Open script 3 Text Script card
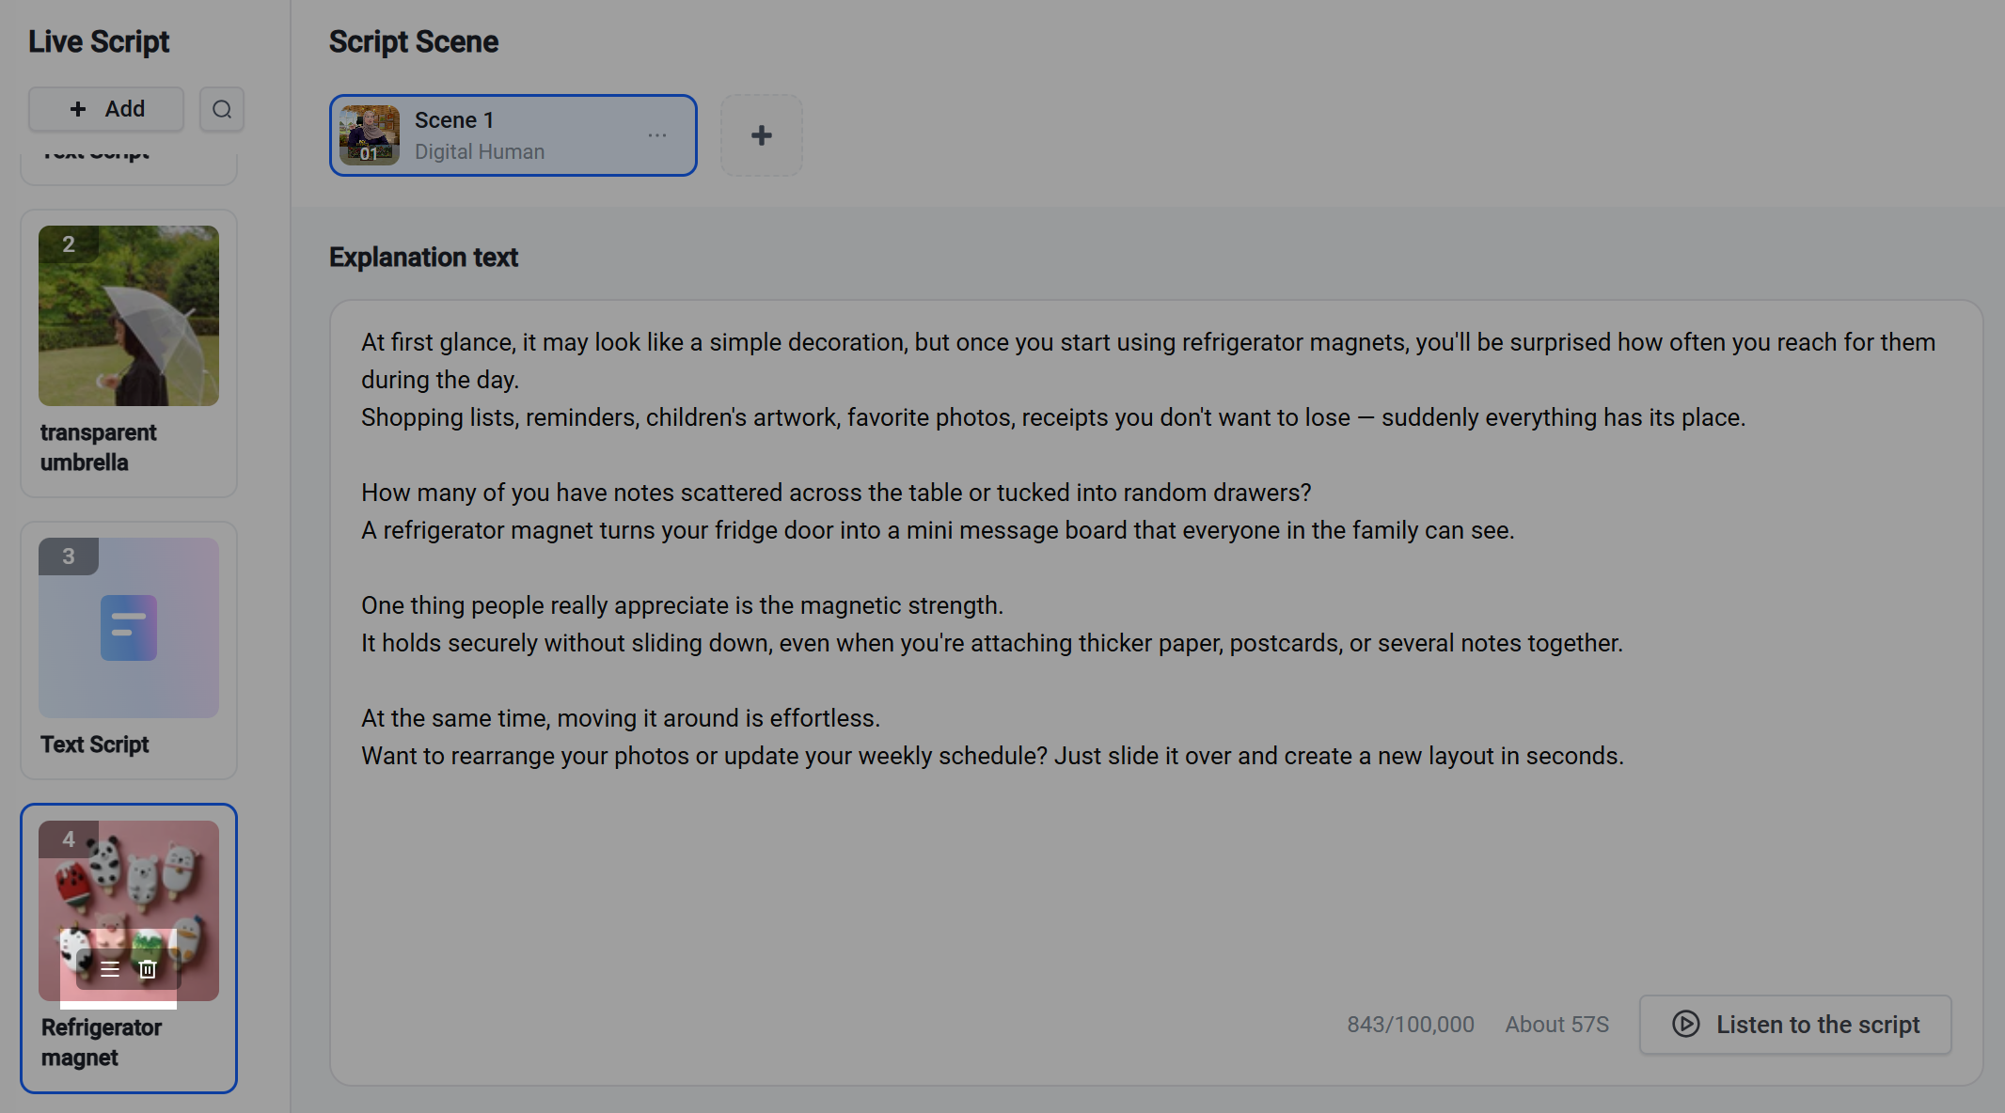The height and width of the screenshot is (1113, 2005). (129, 651)
